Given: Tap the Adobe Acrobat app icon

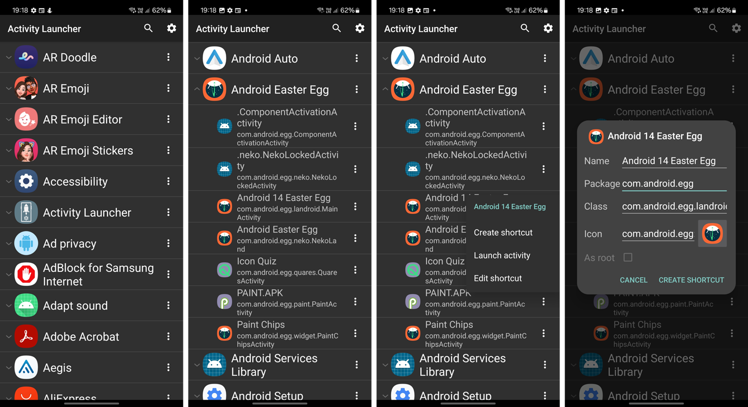Looking at the screenshot, I should [26, 336].
